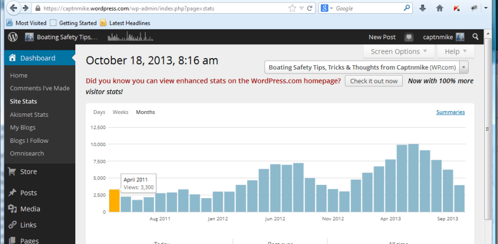Bookmark this page with the star icon

pyautogui.click(x=292, y=8)
